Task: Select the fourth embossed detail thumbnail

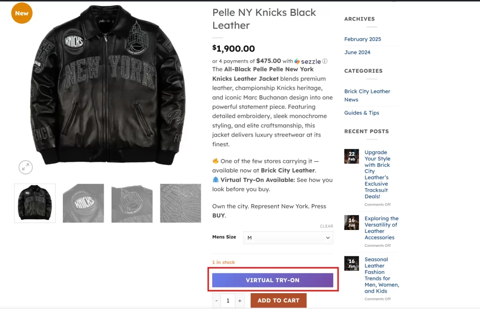Action: coord(180,203)
